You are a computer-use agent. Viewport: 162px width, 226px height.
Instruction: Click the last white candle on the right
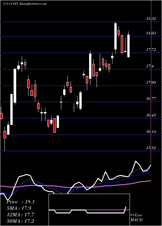(x=128, y=46)
